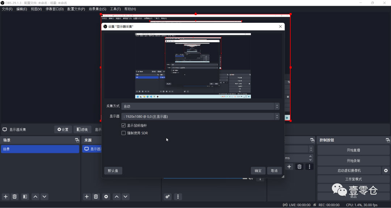
Task: Open the 停靠窗口(D) menu
Action: 54,9
